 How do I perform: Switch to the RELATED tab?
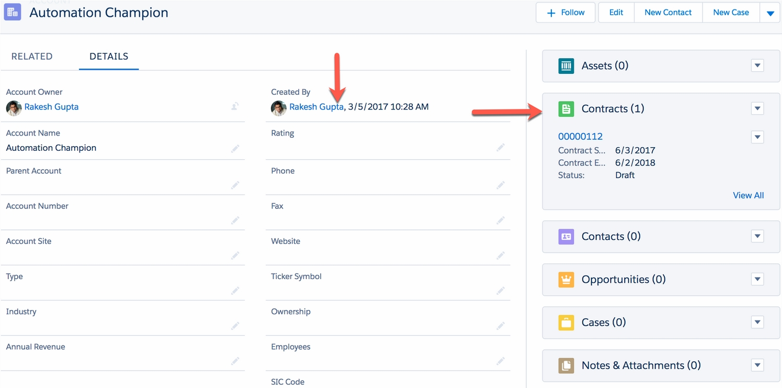pyautogui.click(x=32, y=57)
